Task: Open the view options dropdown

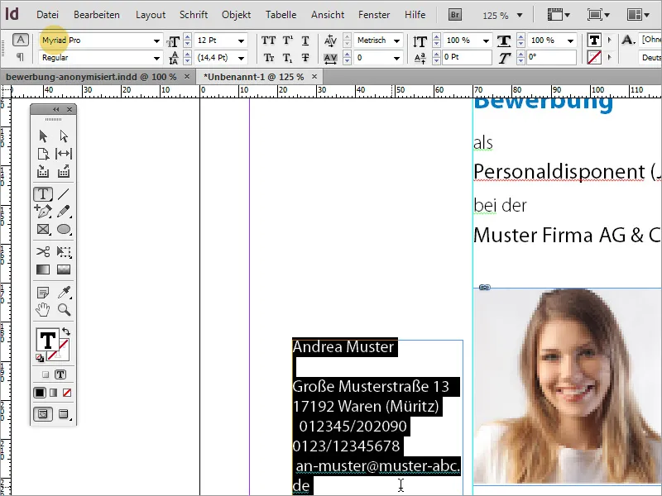Action: coord(559,15)
